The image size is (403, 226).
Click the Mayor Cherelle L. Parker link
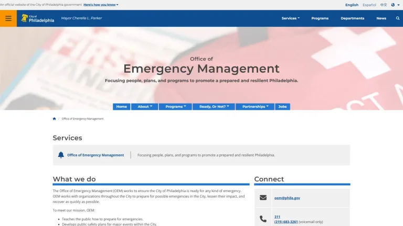(x=81, y=18)
